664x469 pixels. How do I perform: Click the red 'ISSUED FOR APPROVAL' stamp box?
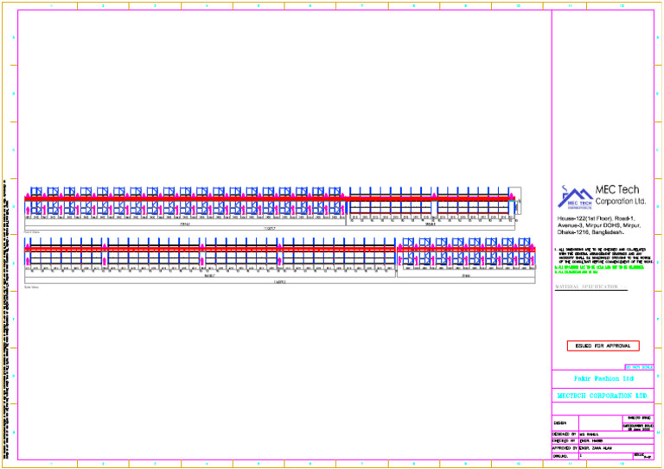point(603,346)
